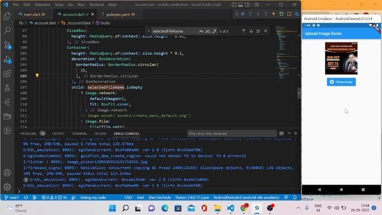This screenshot has height=215, width=382.
Task: Click the main branch in status bar
Action: [x=12, y=198]
